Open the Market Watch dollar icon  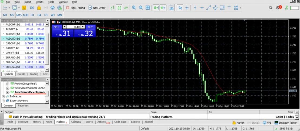24,8
